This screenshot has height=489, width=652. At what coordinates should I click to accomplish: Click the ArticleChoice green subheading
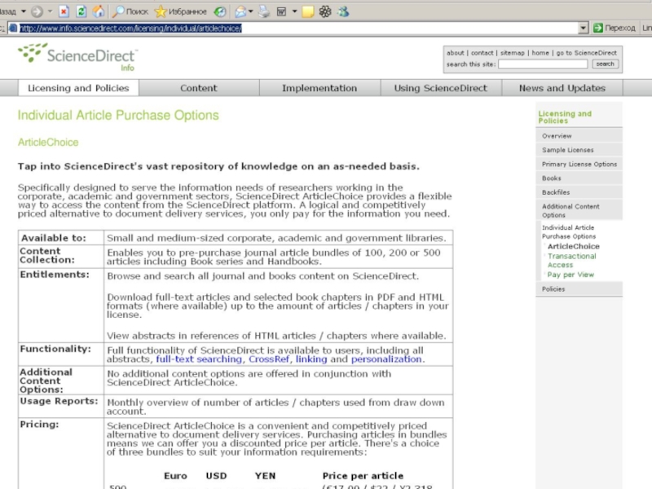(48, 142)
